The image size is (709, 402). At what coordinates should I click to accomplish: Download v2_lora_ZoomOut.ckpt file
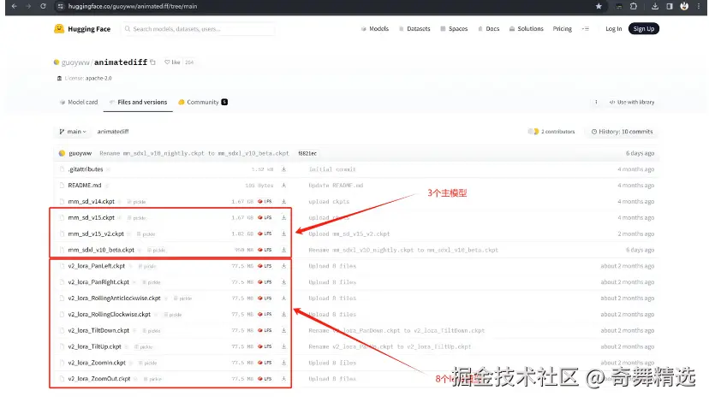[283, 379]
